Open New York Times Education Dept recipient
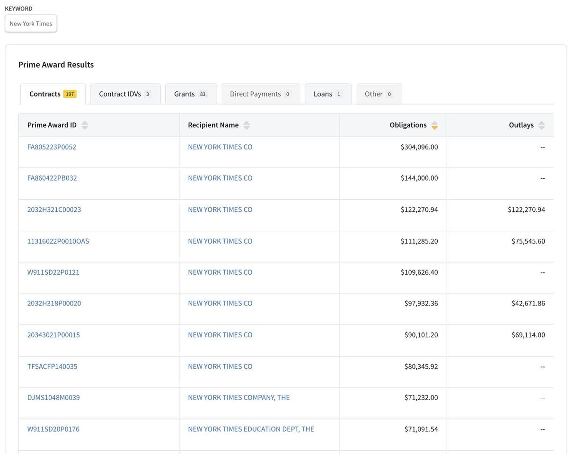This screenshot has height=454, width=573. click(251, 429)
